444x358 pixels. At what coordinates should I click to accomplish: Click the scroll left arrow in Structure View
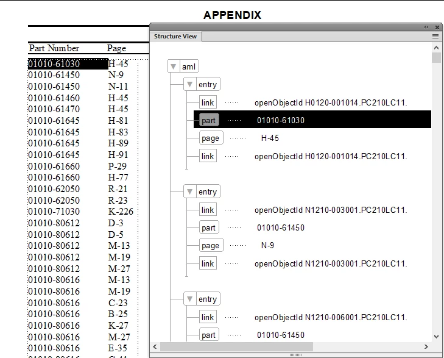pos(155,346)
